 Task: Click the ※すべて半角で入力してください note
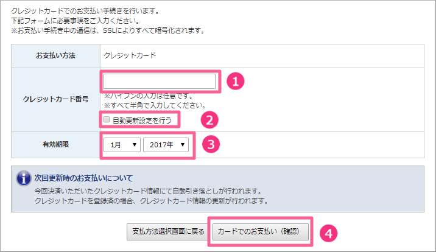point(155,105)
